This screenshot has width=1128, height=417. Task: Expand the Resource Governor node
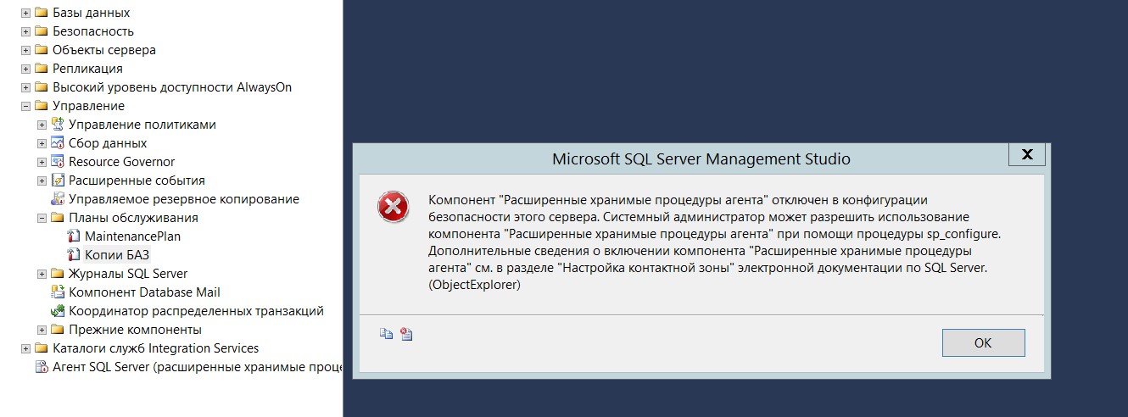[42, 162]
